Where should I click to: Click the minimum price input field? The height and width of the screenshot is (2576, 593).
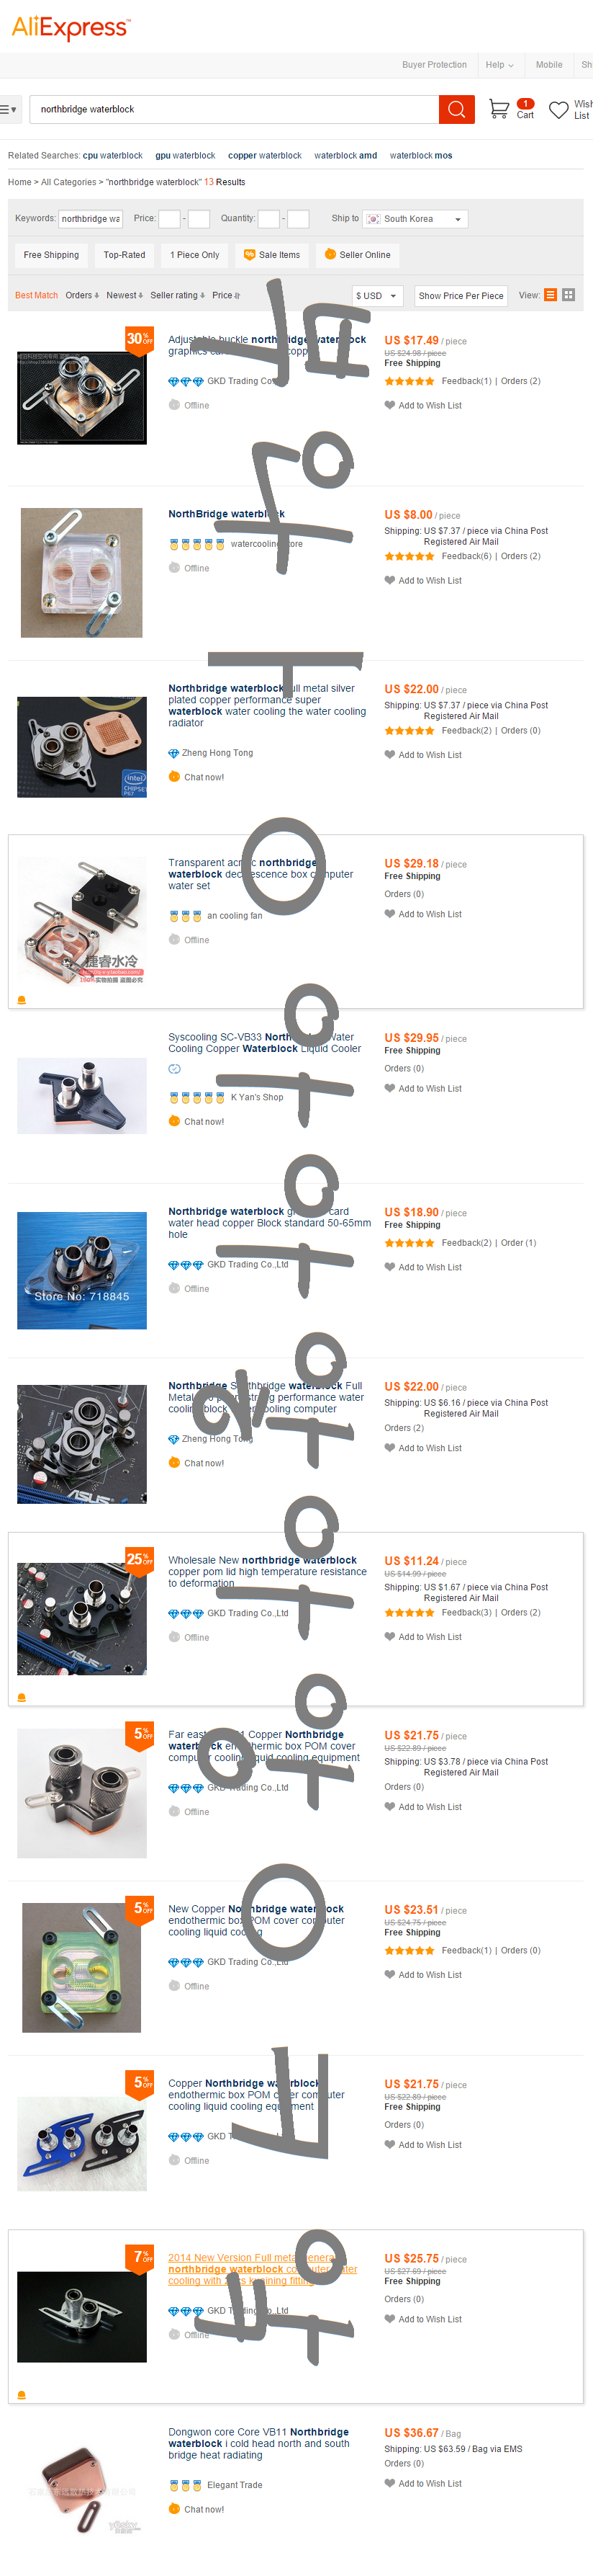[x=170, y=219]
